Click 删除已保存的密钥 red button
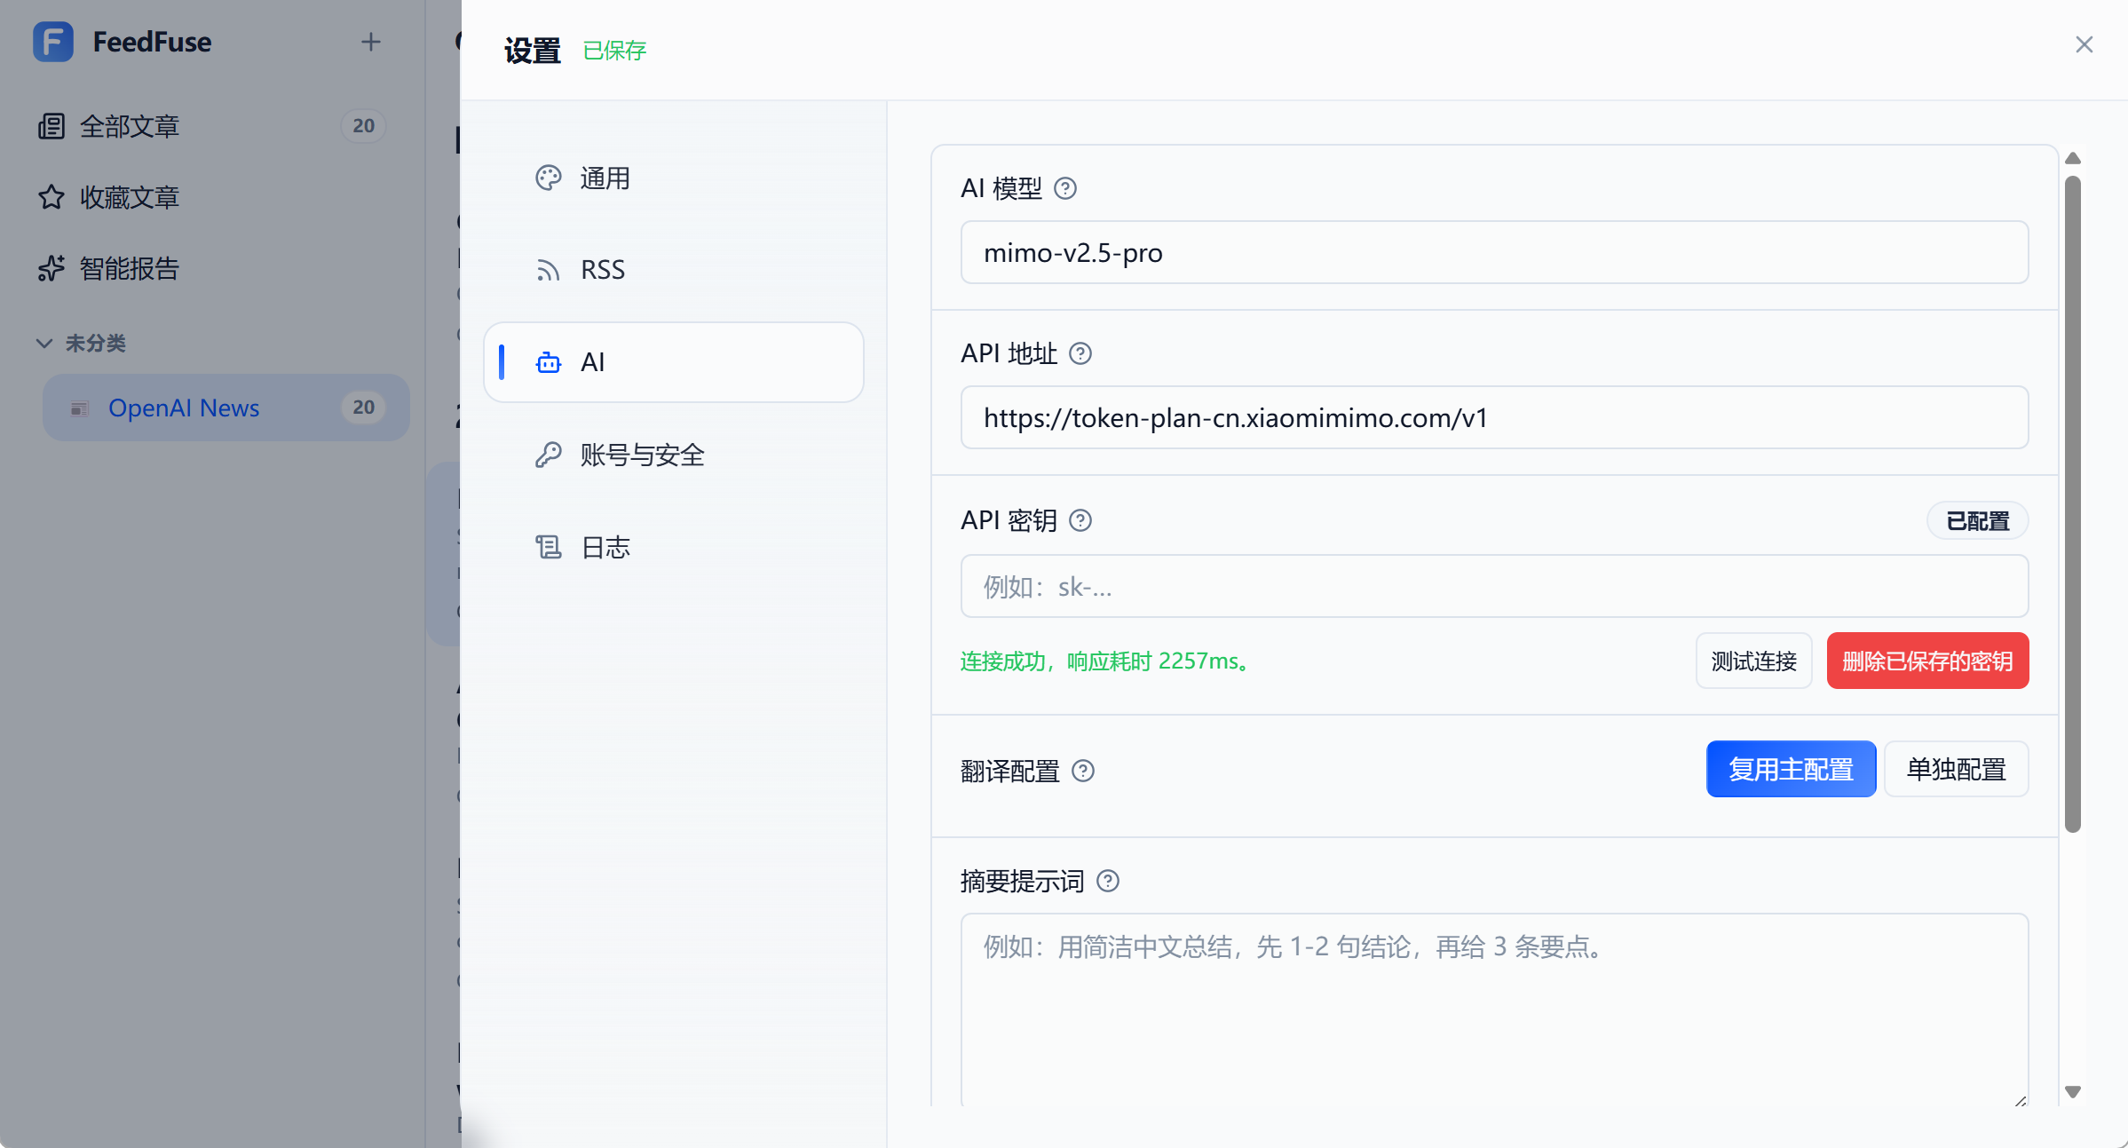 pyautogui.click(x=1927, y=661)
